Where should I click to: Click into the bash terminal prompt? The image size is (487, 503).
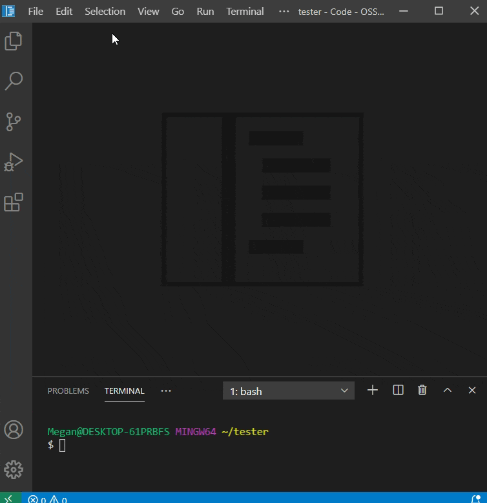pyautogui.click(x=63, y=445)
